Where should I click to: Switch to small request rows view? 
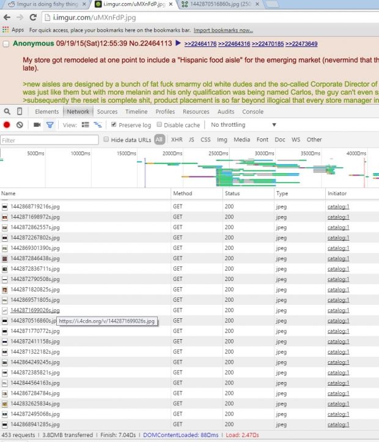click(x=98, y=125)
